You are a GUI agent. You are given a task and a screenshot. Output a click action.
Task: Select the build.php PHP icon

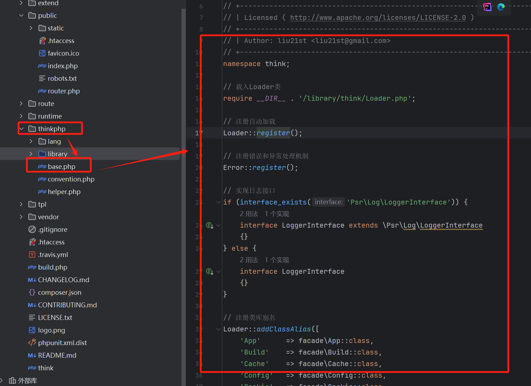32,267
